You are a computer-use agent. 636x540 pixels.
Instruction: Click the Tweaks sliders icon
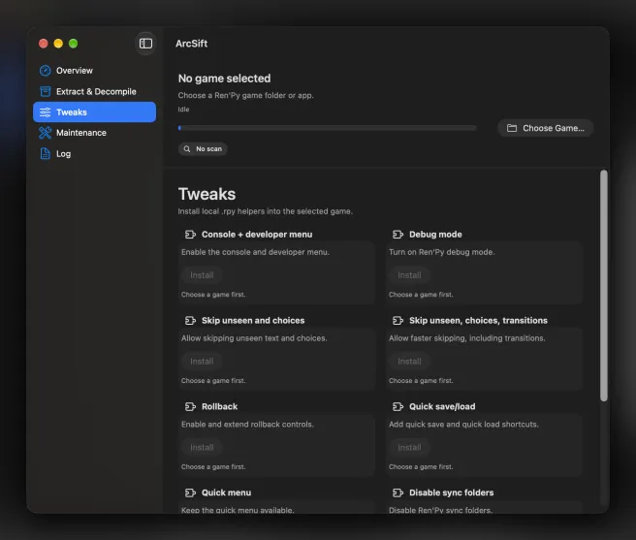[x=45, y=112]
